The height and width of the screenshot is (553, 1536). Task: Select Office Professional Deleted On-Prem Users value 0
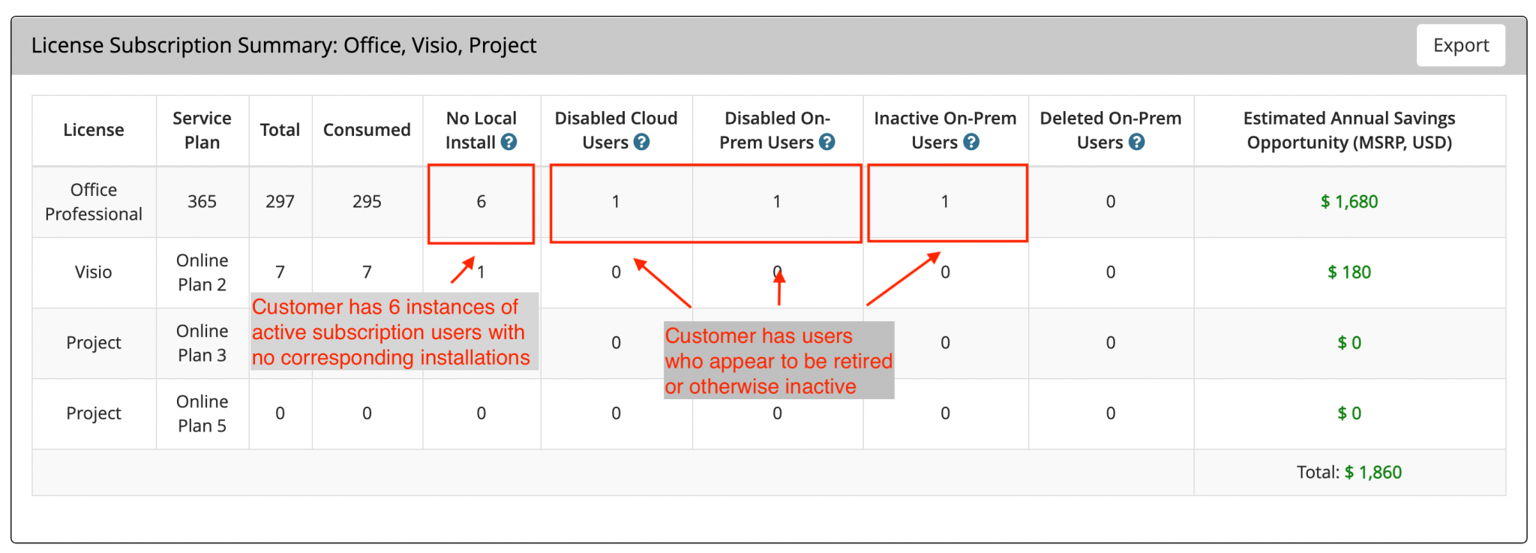tap(1111, 201)
